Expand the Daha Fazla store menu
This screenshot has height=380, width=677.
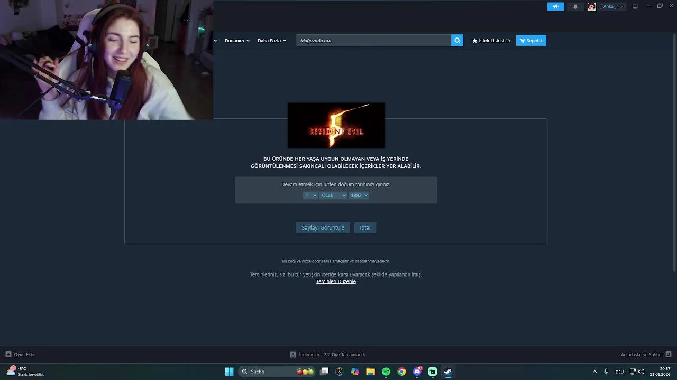click(272, 41)
